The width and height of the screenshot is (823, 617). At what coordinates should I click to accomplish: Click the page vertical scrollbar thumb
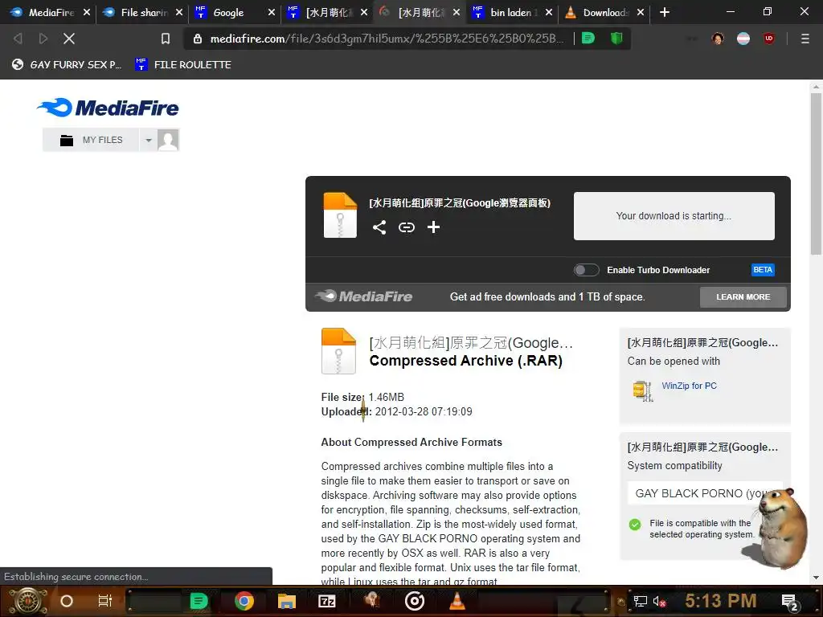click(816, 174)
